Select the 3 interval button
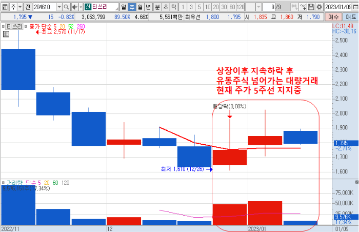Screen dimensions: 359x232 click(191, 7)
